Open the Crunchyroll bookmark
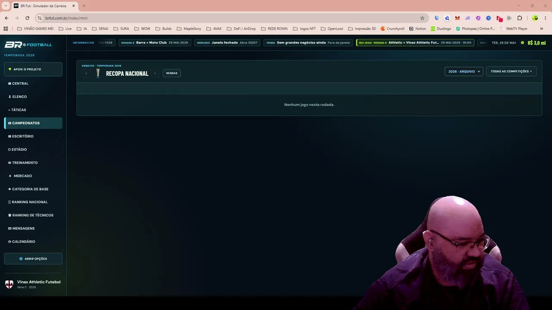Viewport: 552px width, 310px height. (392, 29)
